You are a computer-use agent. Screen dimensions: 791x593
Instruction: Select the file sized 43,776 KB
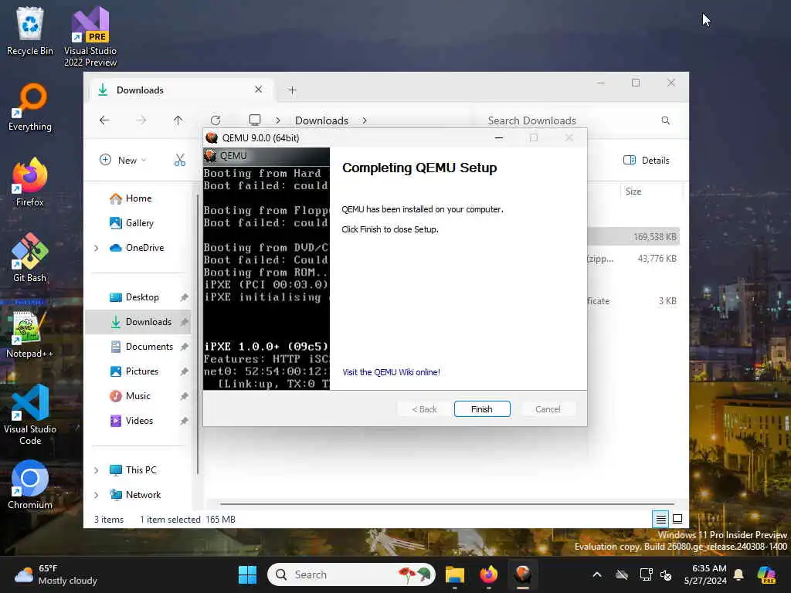[633, 259]
